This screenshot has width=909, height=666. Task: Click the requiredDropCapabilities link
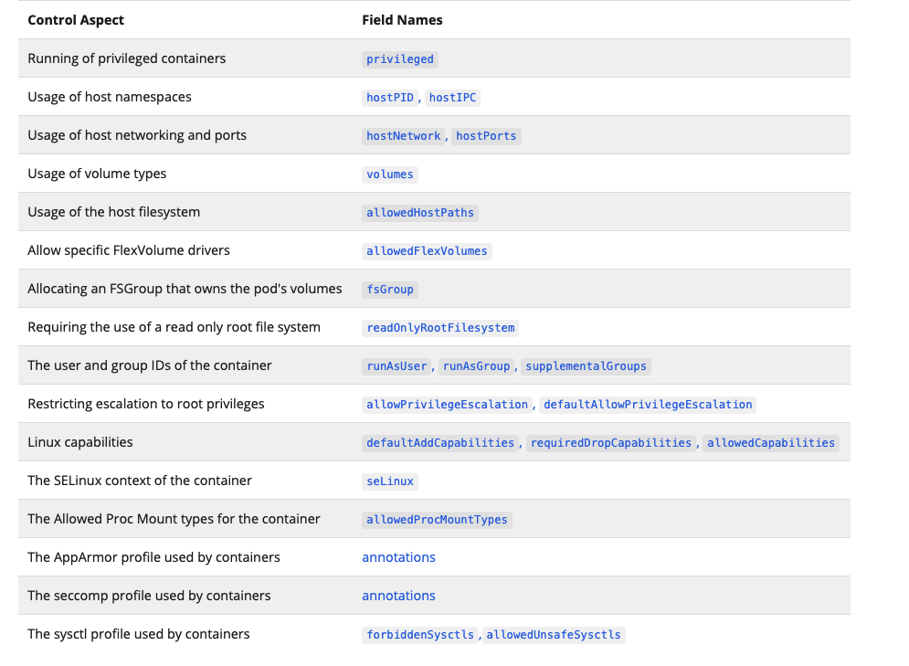(611, 443)
